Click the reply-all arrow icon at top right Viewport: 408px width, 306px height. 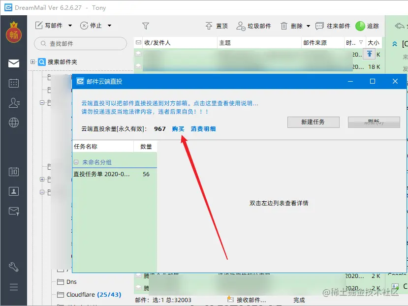pos(400,26)
